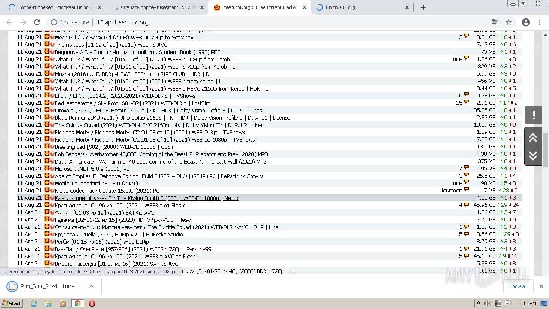Viewport: 549px width, 309px height.
Task: Click the taskbar clock showing 5:12 AM
Action: point(527,303)
